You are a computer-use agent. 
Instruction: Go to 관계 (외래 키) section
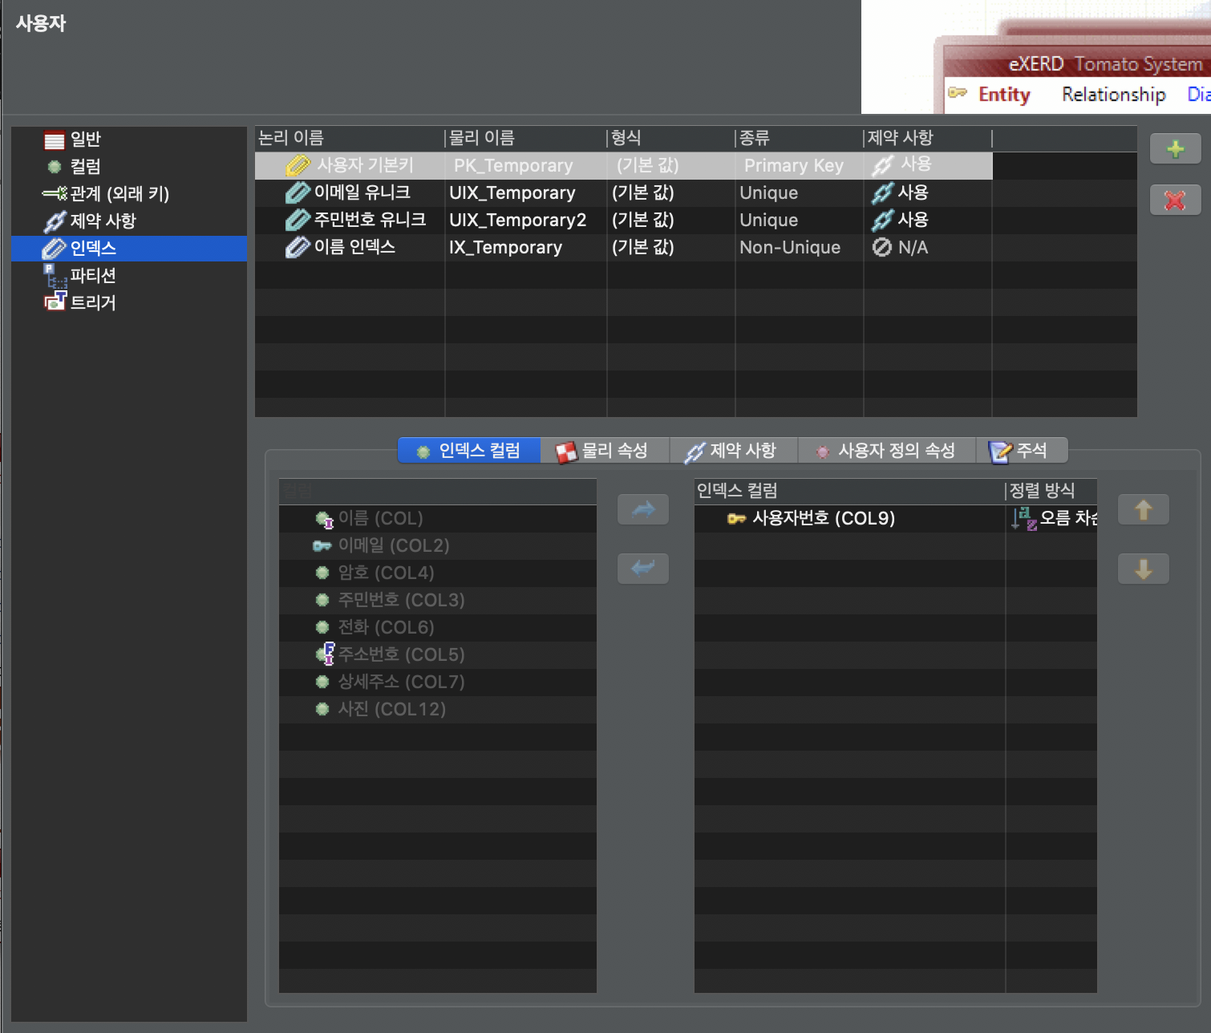pyautogui.click(x=119, y=194)
